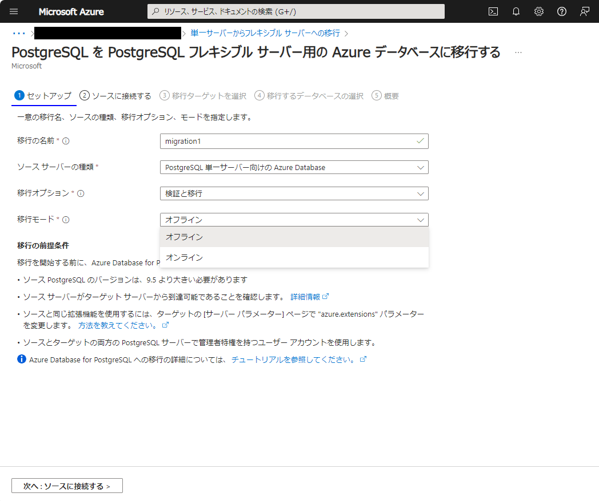Focus the resource search box
Viewport: 599px width, 501px height.
[x=295, y=11]
